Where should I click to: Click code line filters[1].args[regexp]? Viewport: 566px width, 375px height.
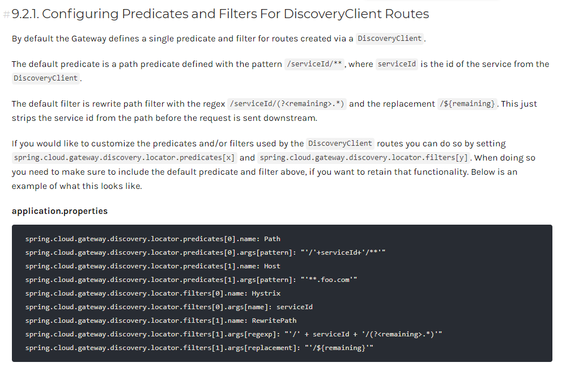tap(233, 334)
